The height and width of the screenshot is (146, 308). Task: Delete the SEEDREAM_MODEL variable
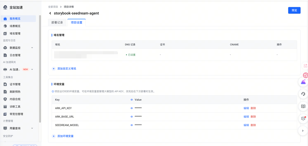[253, 125]
